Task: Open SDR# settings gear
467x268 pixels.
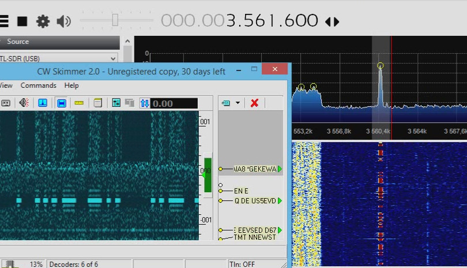Action: tap(43, 21)
